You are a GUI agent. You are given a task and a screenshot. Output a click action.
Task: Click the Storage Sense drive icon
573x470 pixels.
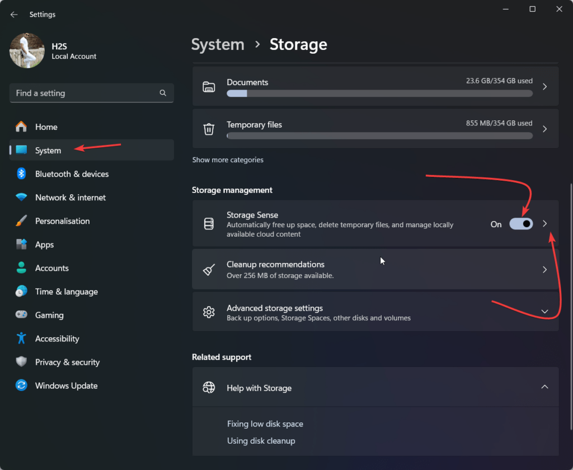[x=209, y=224]
